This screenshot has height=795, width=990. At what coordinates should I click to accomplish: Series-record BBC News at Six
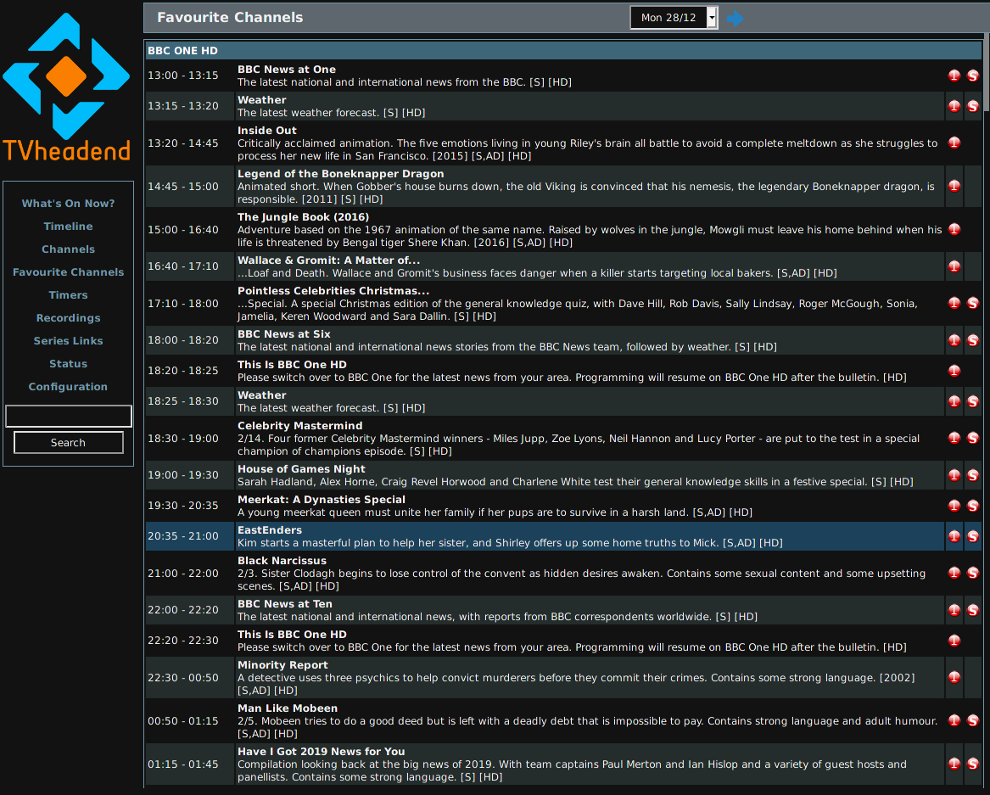(973, 340)
